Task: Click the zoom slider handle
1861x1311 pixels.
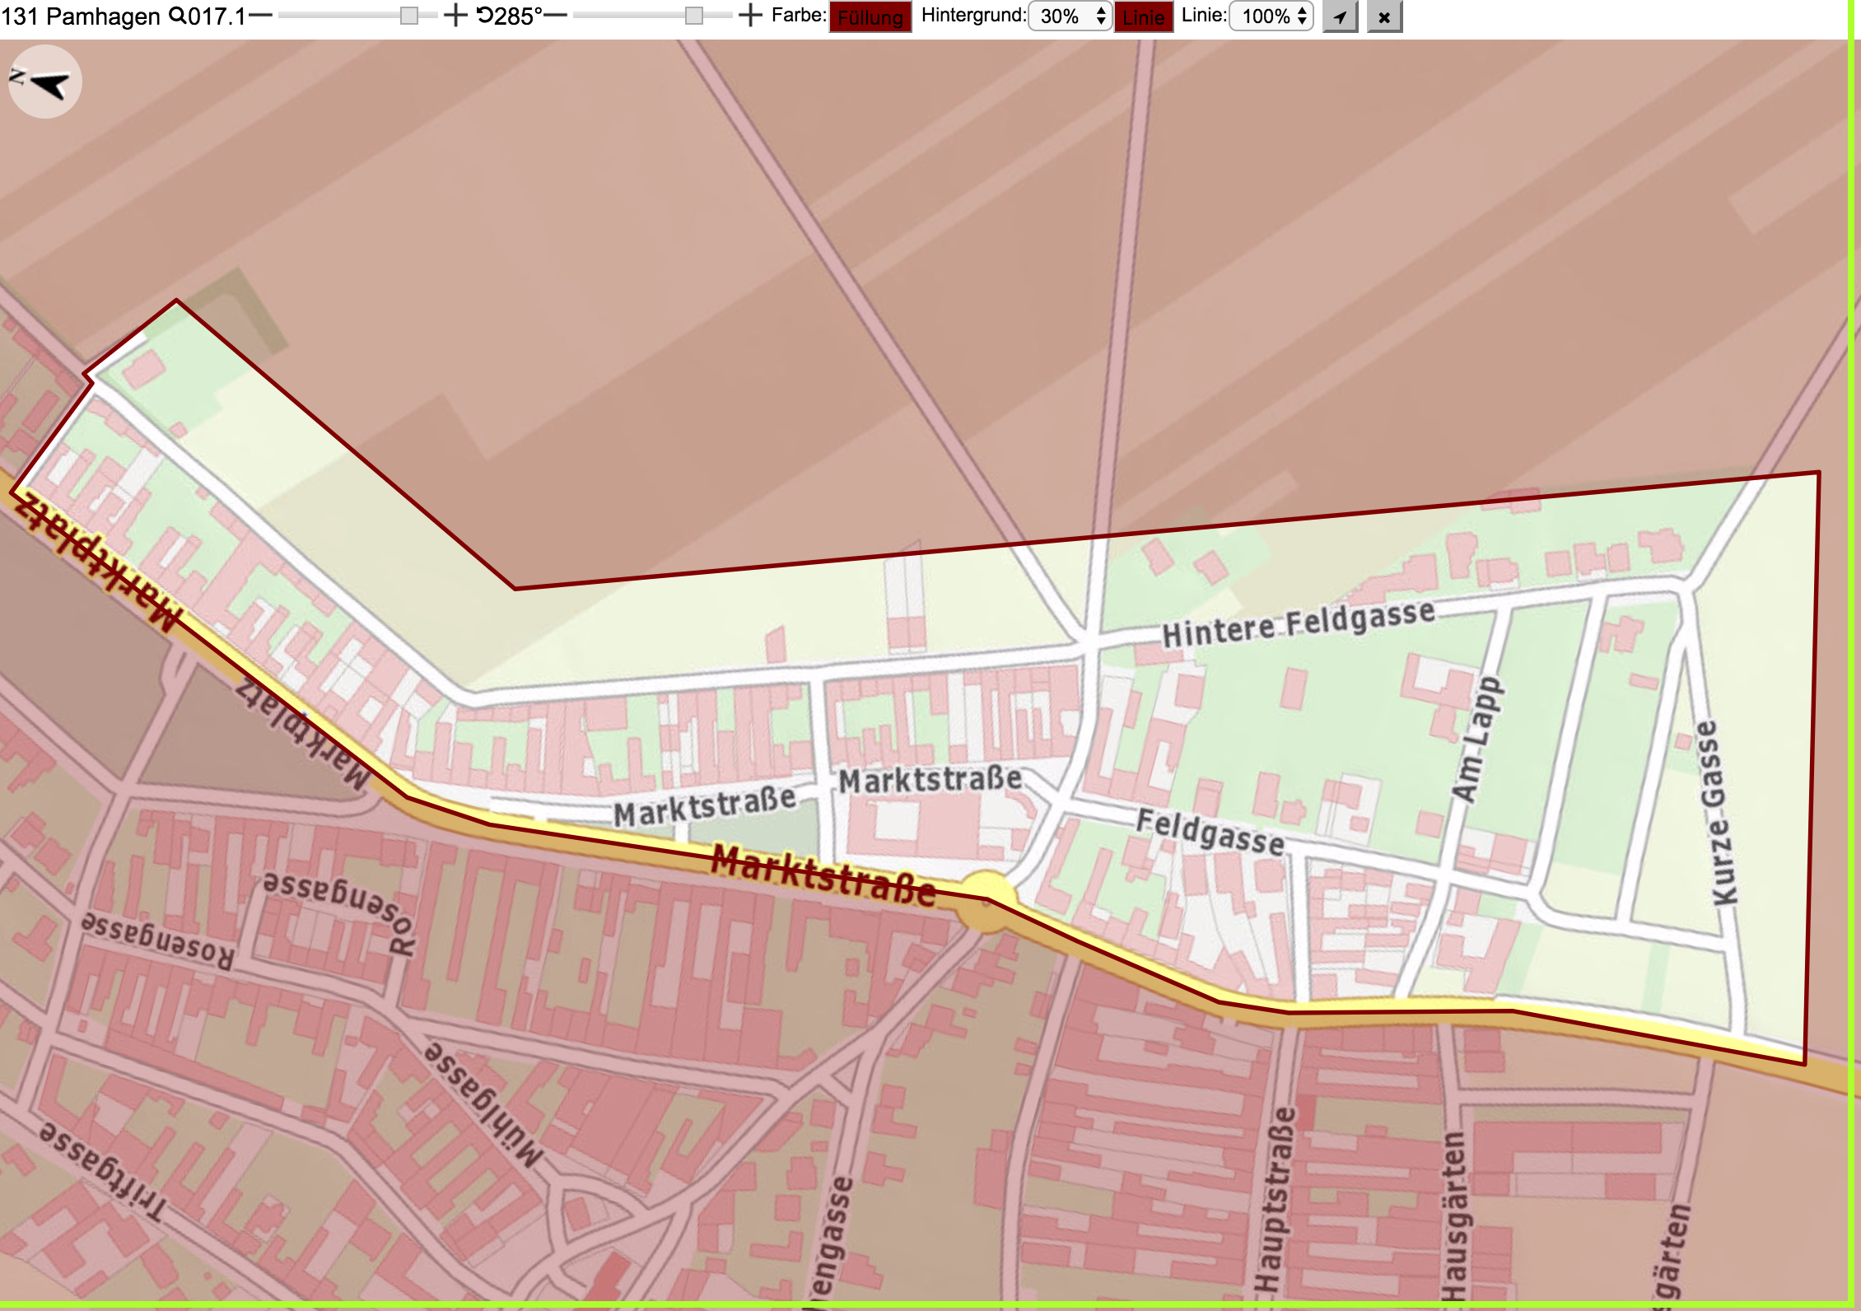Action: point(408,16)
